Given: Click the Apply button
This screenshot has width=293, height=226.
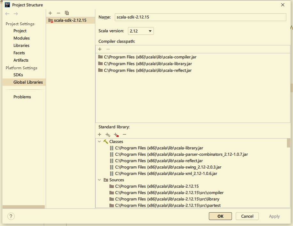Looking at the screenshot, I should pos(274,216).
